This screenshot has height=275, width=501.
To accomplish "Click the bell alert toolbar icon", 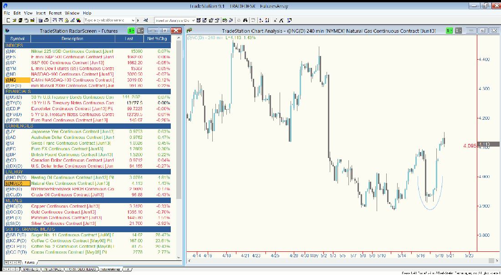I will [x=238, y=20].
